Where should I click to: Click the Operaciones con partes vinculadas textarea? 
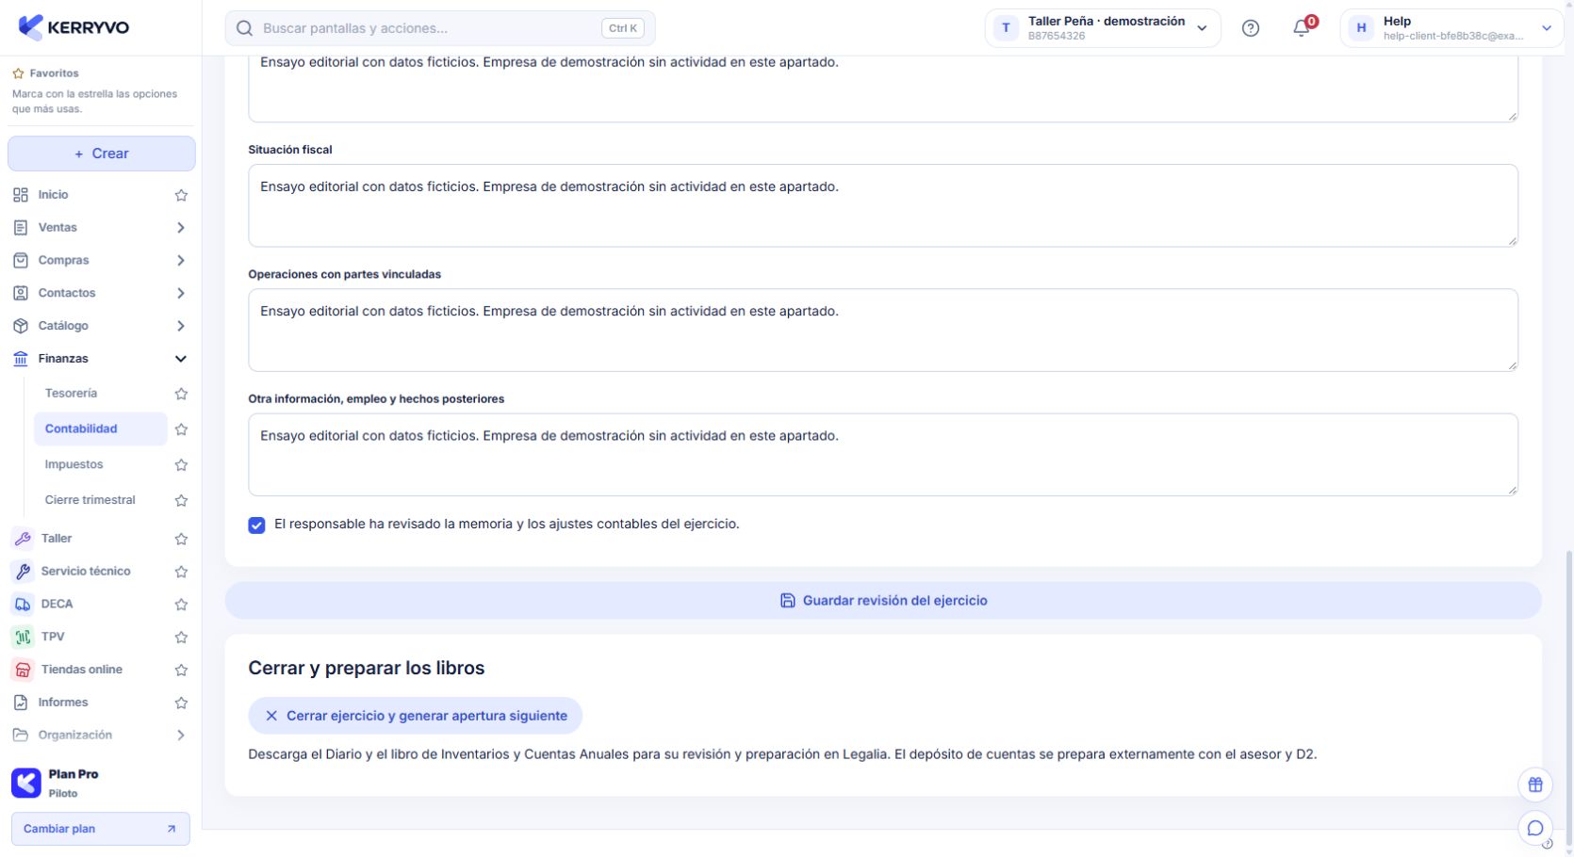tap(883, 330)
